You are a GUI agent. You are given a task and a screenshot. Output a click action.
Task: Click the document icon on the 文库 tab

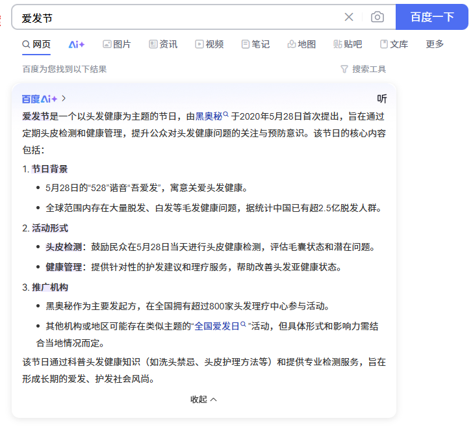tap(384, 44)
